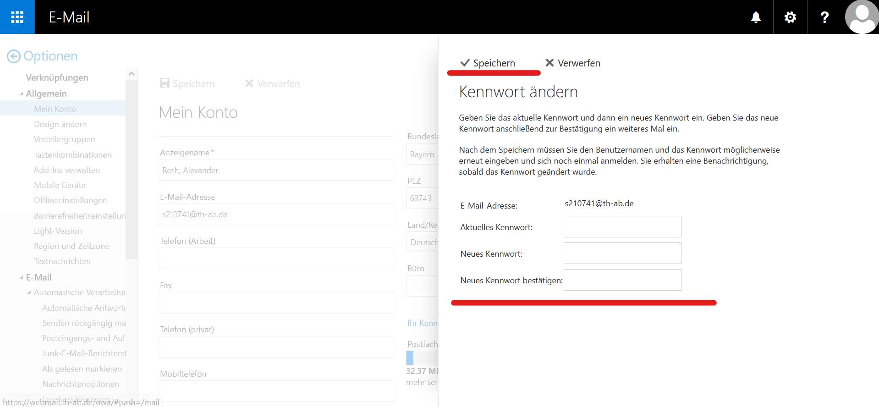Image resolution: width=879 pixels, height=407 pixels.
Task: Open Nachrichtenoptionen option
Action: point(80,384)
